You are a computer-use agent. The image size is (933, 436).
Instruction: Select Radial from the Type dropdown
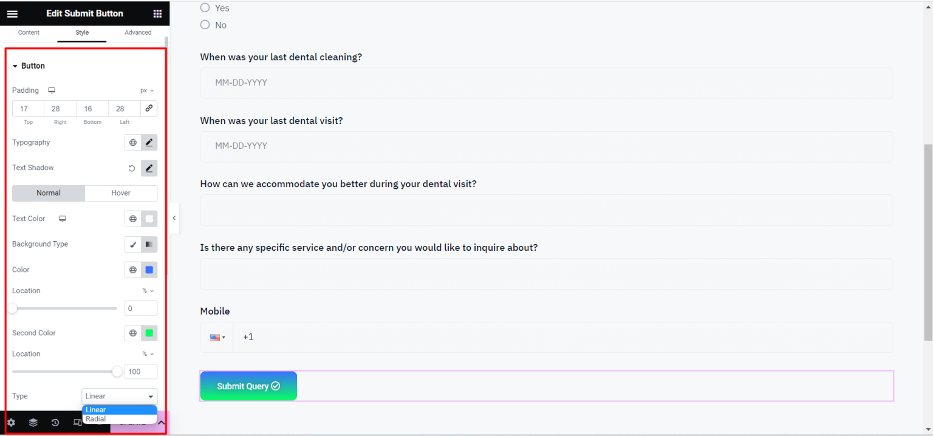coord(96,419)
